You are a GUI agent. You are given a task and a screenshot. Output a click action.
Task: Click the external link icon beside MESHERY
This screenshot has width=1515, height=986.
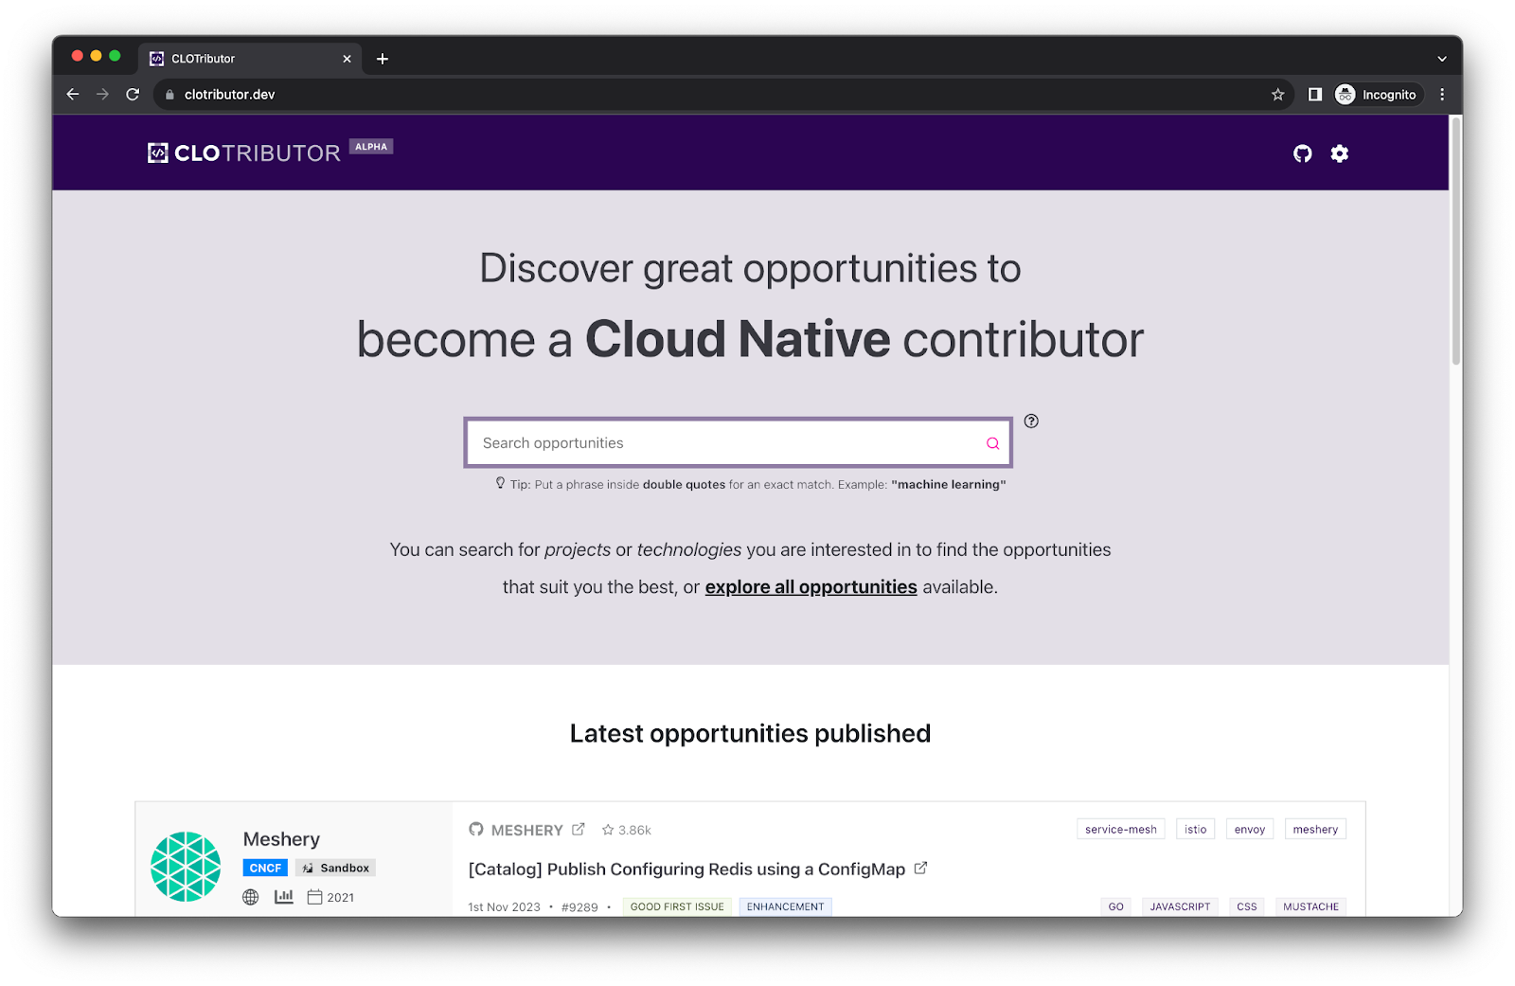(x=578, y=829)
